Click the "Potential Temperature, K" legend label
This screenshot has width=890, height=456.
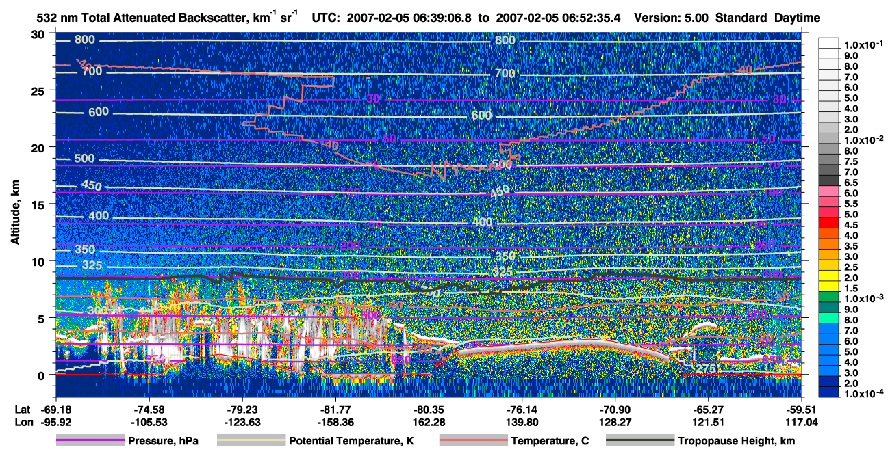tap(352, 441)
